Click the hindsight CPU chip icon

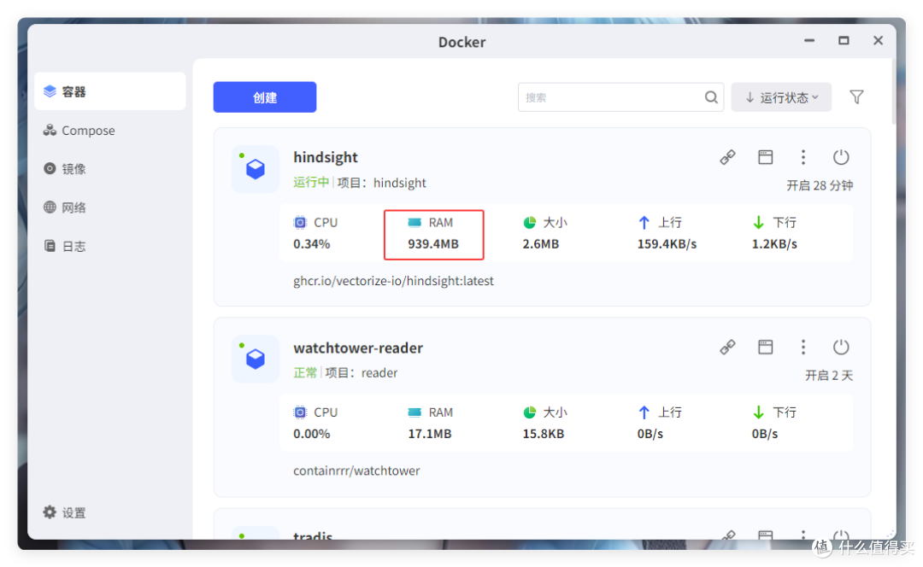click(x=300, y=222)
